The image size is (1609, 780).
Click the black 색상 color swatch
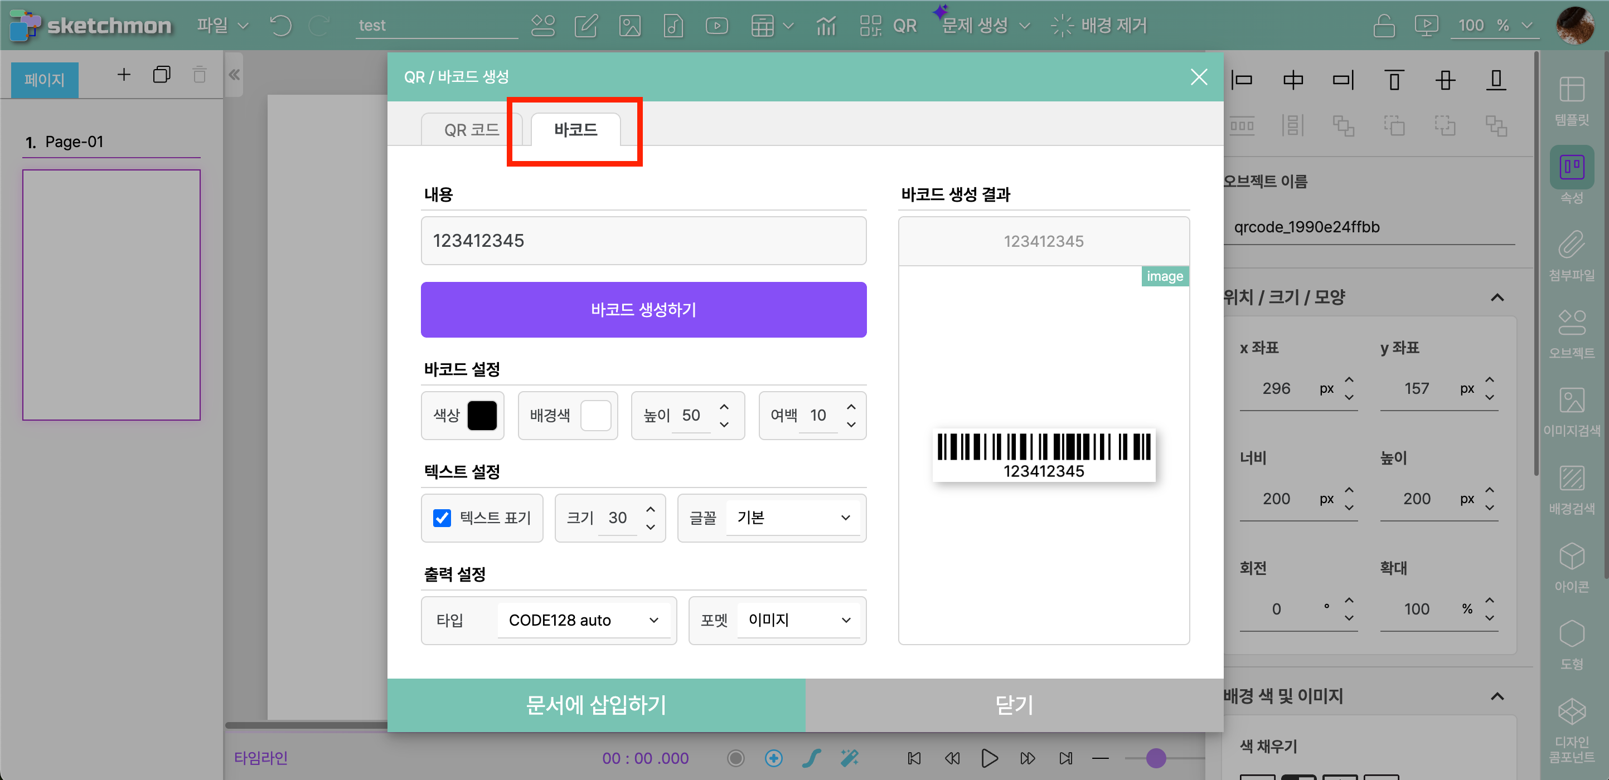482,416
